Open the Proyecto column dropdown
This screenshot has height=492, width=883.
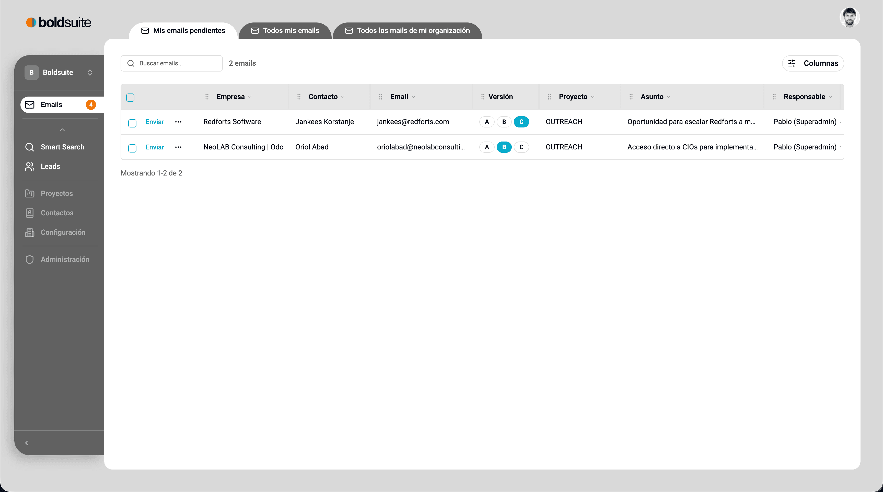pyautogui.click(x=593, y=97)
